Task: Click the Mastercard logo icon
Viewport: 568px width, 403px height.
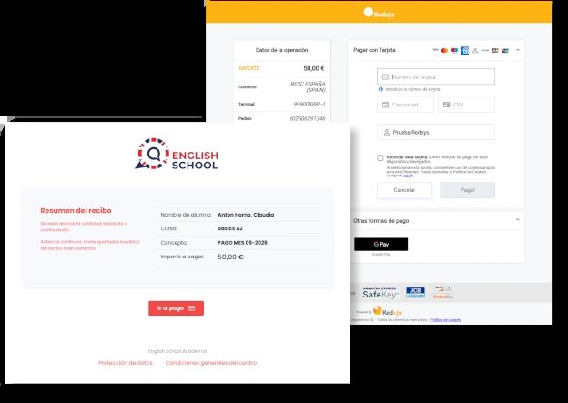Action: click(444, 51)
